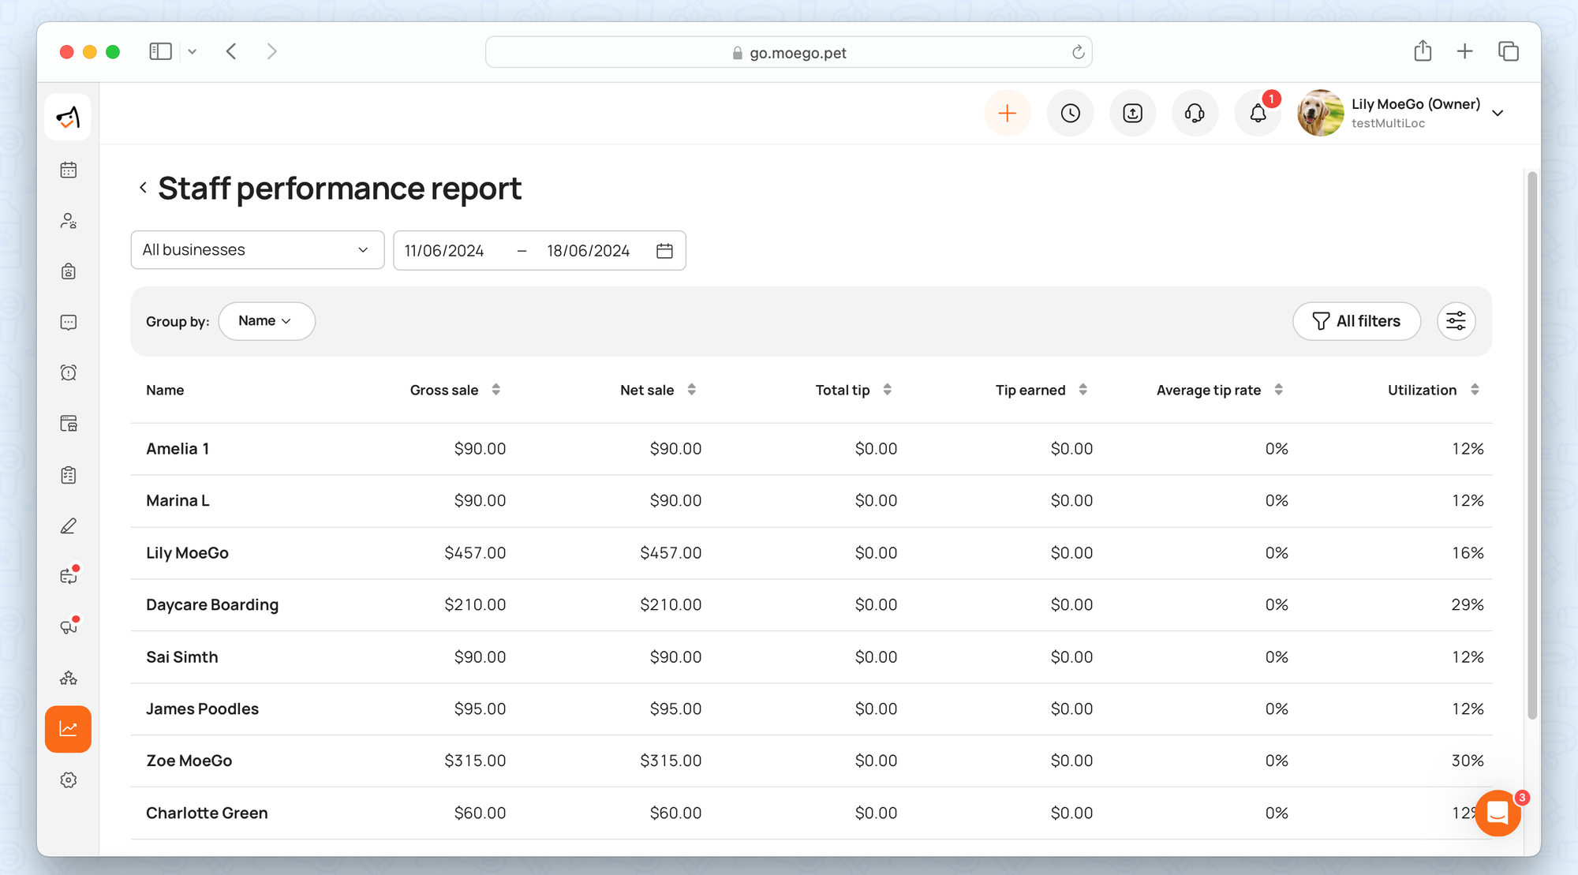Sort table by Average tip rate
Image resolution: width=1578 pixels, height=875 pixels.
click(x=1278, y=390)
